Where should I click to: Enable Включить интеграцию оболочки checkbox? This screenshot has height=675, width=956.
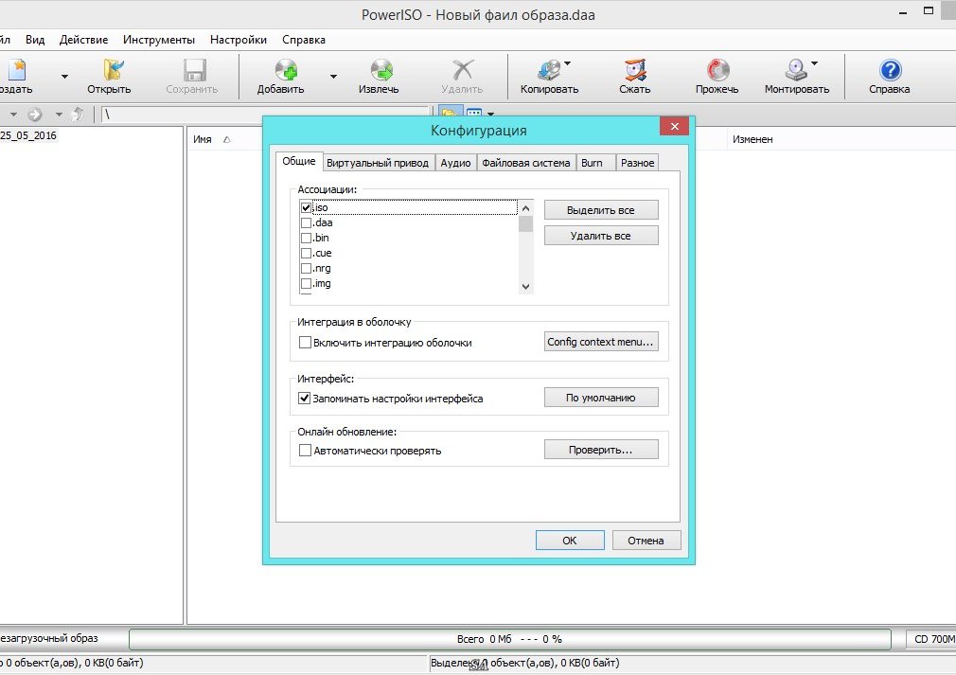[x=305, y=343]
